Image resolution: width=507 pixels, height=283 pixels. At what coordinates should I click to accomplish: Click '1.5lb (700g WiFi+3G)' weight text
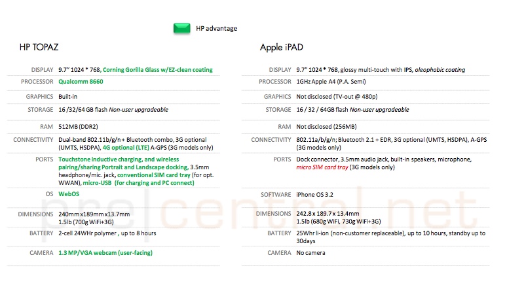(x=86, y=222)
